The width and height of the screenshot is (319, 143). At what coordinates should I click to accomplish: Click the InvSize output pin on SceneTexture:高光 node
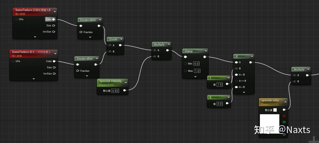click(x=54, y=74)
